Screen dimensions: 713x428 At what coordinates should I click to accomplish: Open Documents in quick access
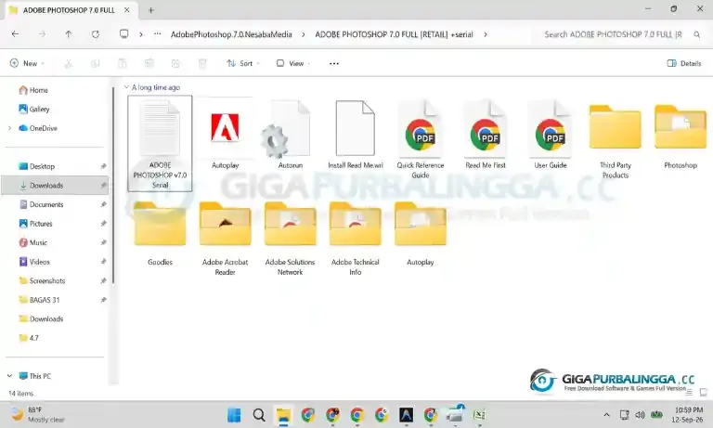[x=41, y=204]
